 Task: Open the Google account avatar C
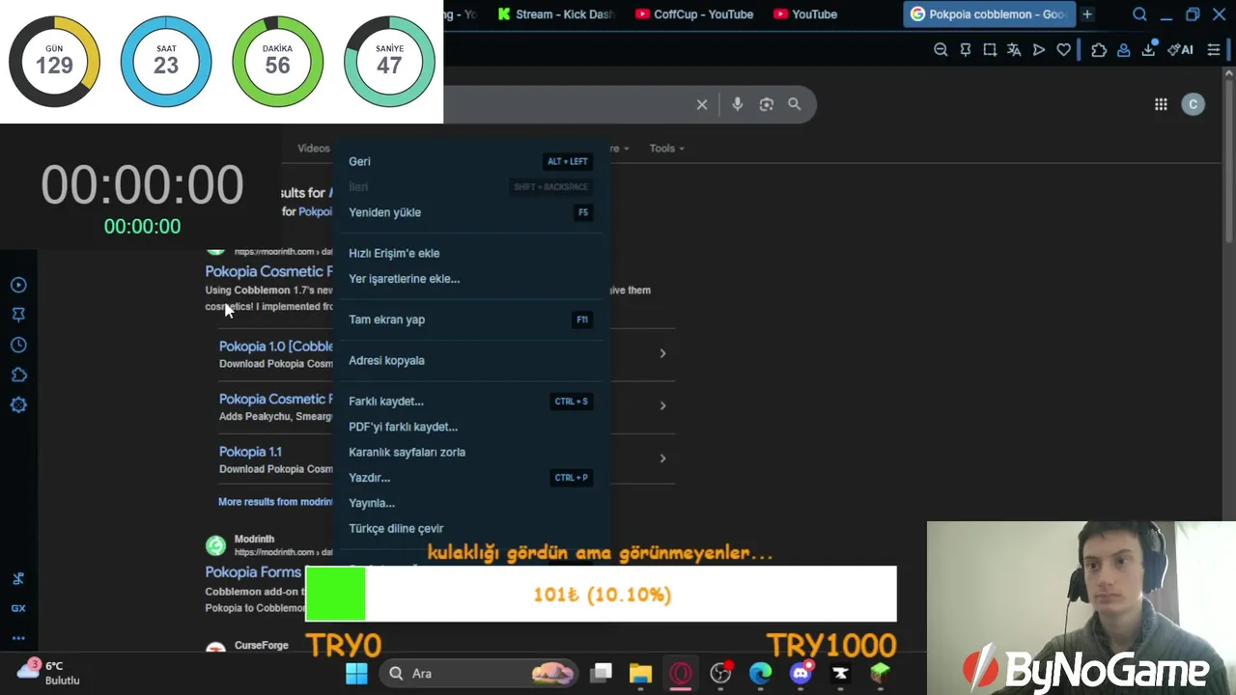click(1194, 104)
